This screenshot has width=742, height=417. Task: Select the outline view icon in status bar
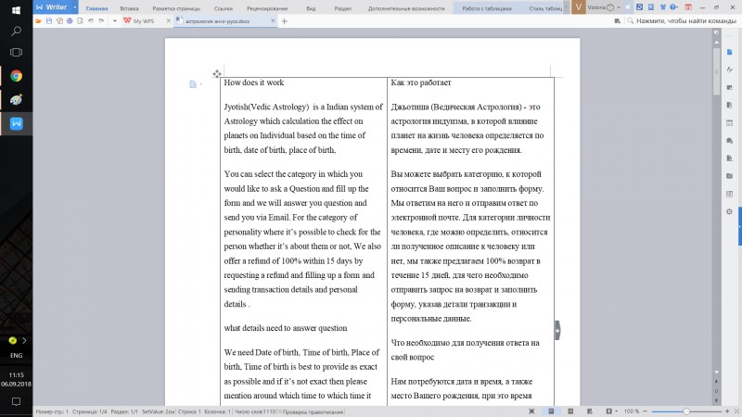pos(570,411)
